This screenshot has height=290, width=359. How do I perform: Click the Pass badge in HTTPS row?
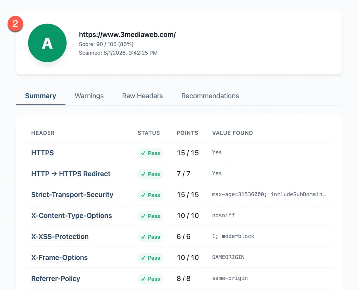tap(150, 153)
